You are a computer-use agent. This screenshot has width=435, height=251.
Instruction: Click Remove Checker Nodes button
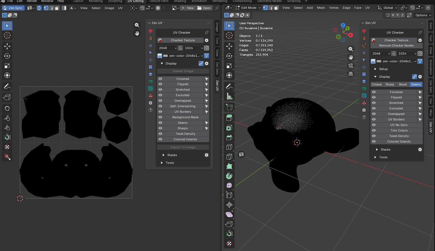point(396,46)
